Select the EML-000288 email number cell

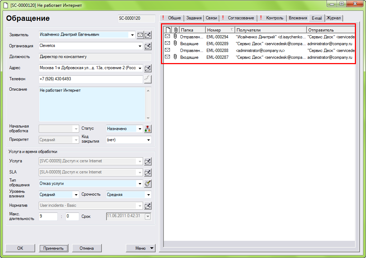click(x=217, y=51)
